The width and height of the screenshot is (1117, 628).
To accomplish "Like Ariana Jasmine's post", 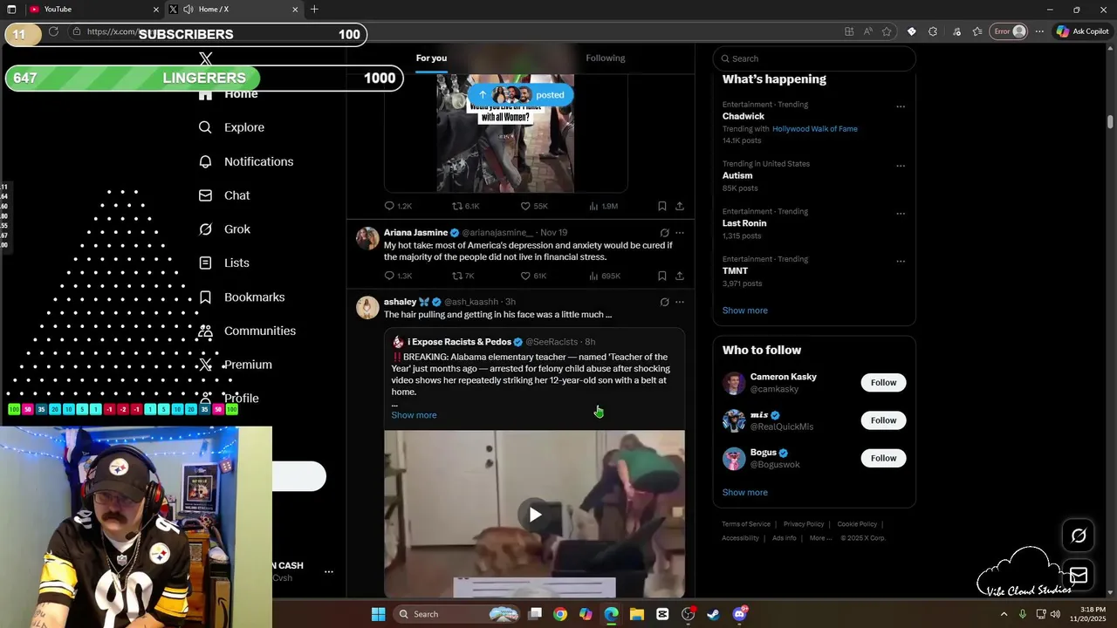I will click(x=533, y=276).
